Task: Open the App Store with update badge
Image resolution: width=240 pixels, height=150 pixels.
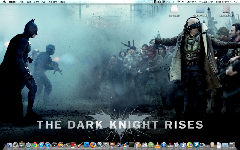Action: [41, 145]
